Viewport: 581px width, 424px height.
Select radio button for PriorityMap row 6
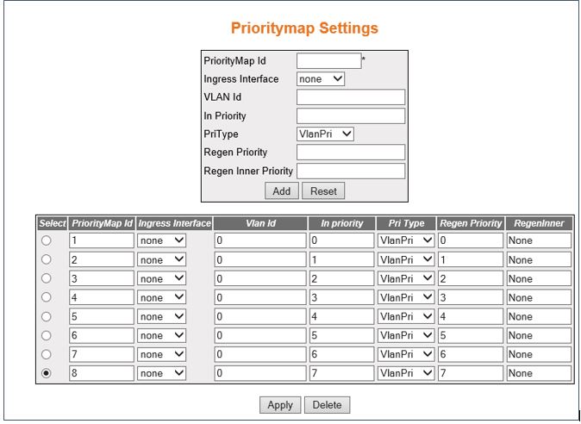47,335
